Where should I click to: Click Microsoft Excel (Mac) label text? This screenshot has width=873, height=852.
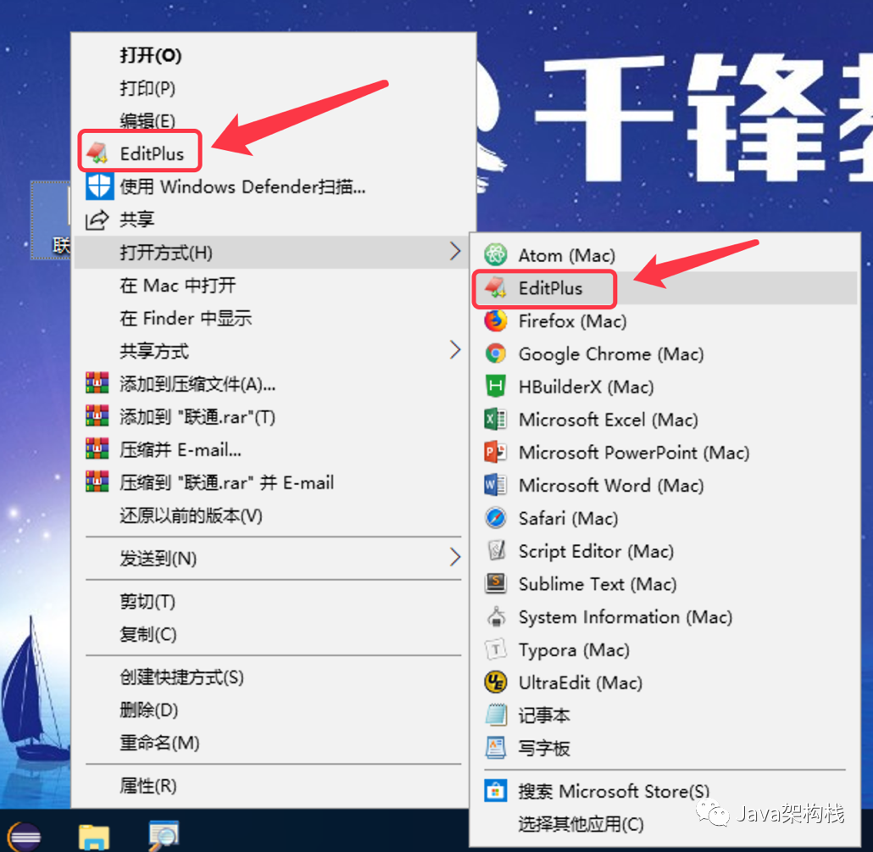[608, 420]
